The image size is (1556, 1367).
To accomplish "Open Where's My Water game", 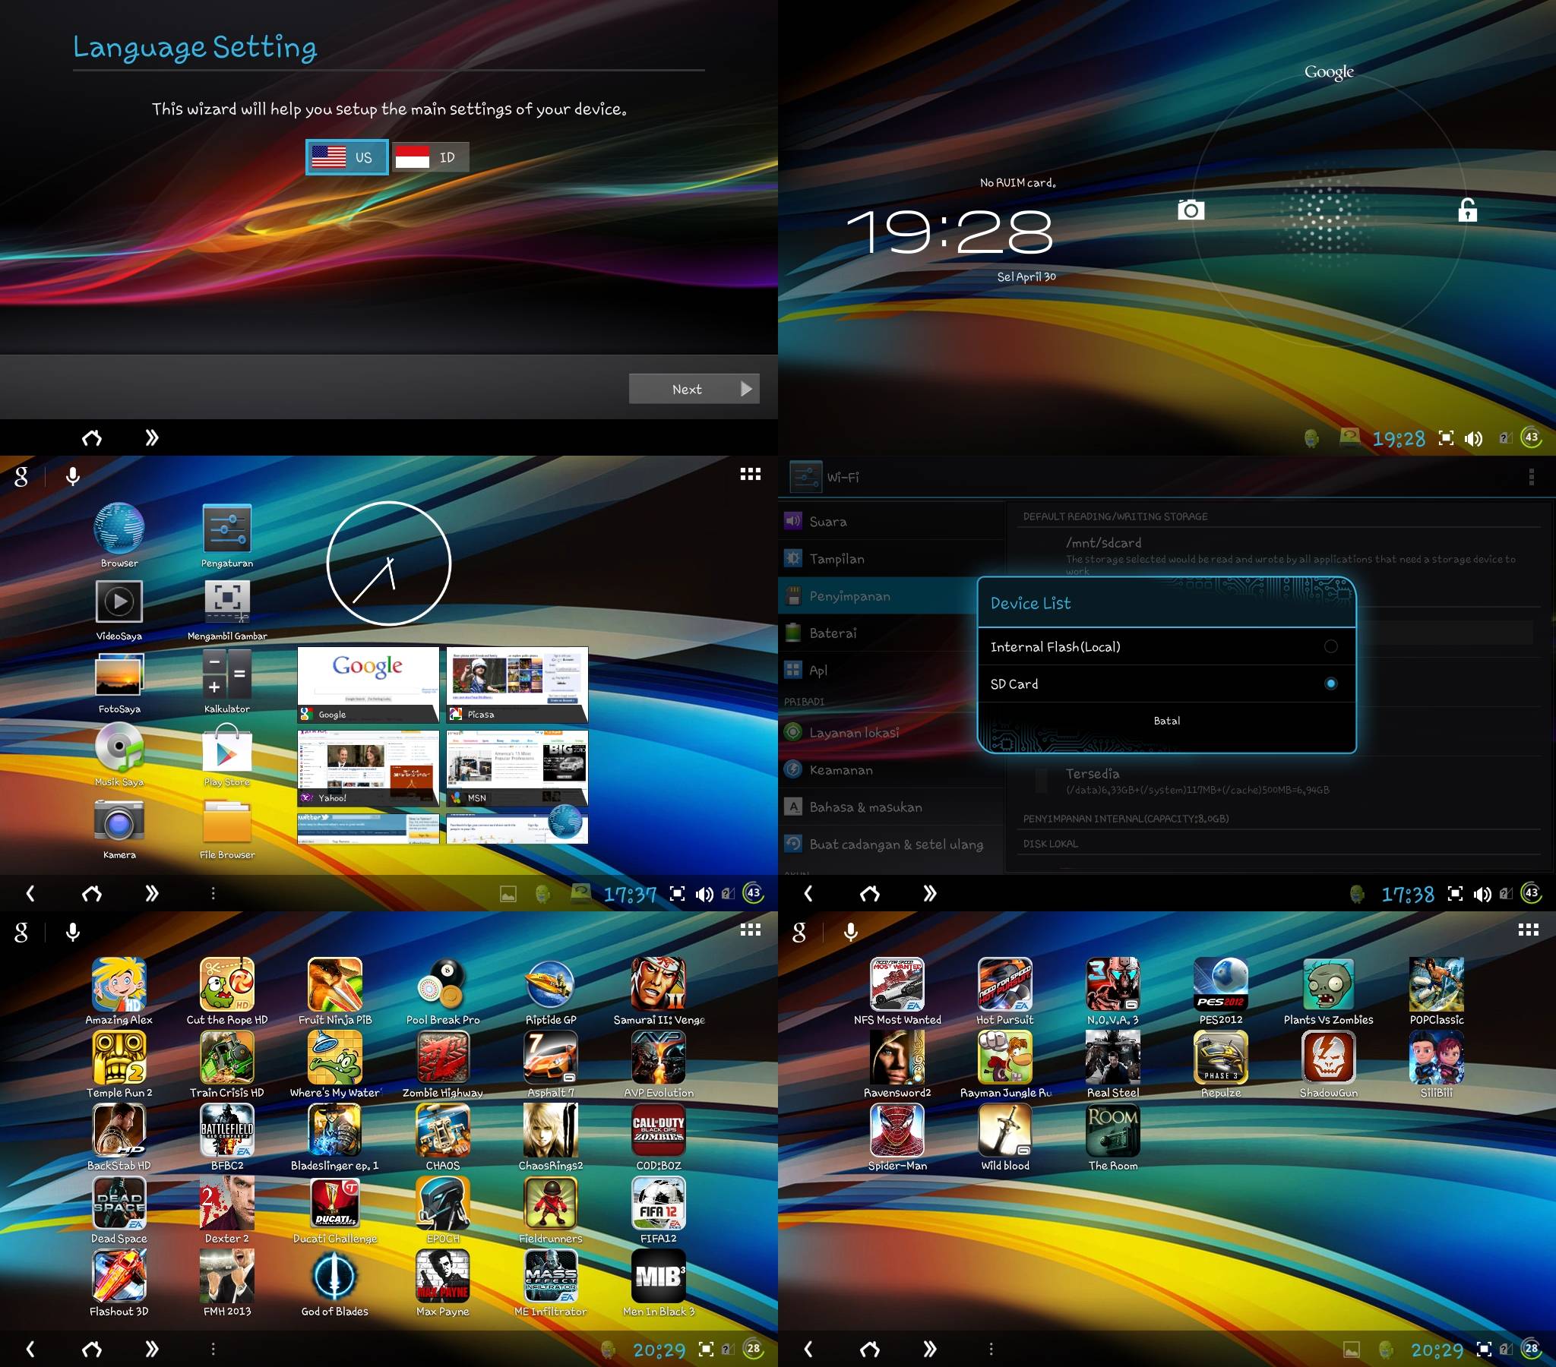I will click(x=335, y=1065).
